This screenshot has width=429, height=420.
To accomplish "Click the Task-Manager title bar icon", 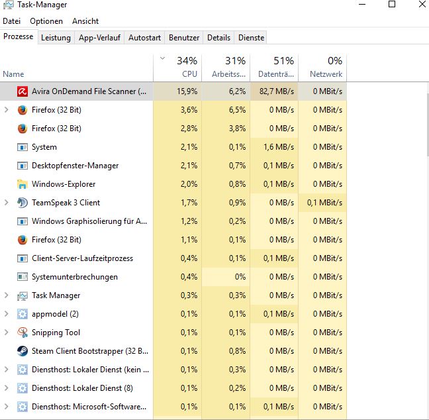I will pos(8,5).
